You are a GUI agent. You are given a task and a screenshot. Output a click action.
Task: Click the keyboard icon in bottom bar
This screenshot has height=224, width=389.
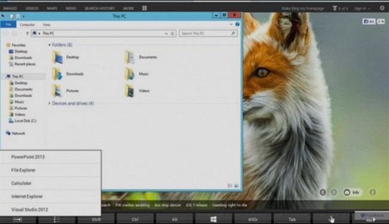click(x=18, y=220)
